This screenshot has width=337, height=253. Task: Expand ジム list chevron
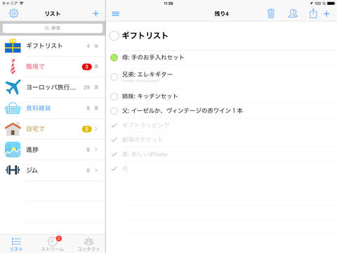96,170
